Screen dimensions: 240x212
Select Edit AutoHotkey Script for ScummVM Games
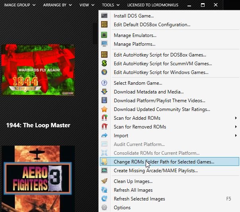pyautogui.click(x=169, y=63)
